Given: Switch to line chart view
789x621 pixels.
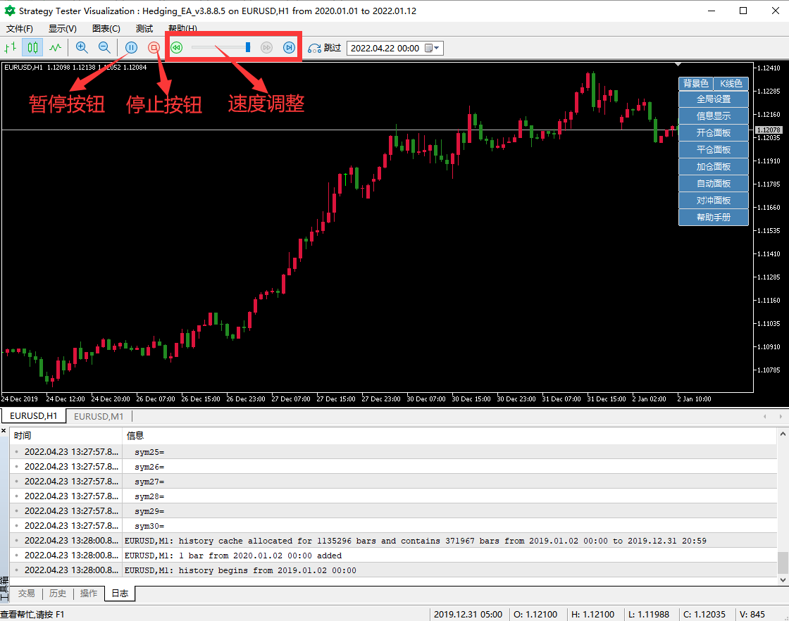Looking at the screenshot, I should 55,48.
